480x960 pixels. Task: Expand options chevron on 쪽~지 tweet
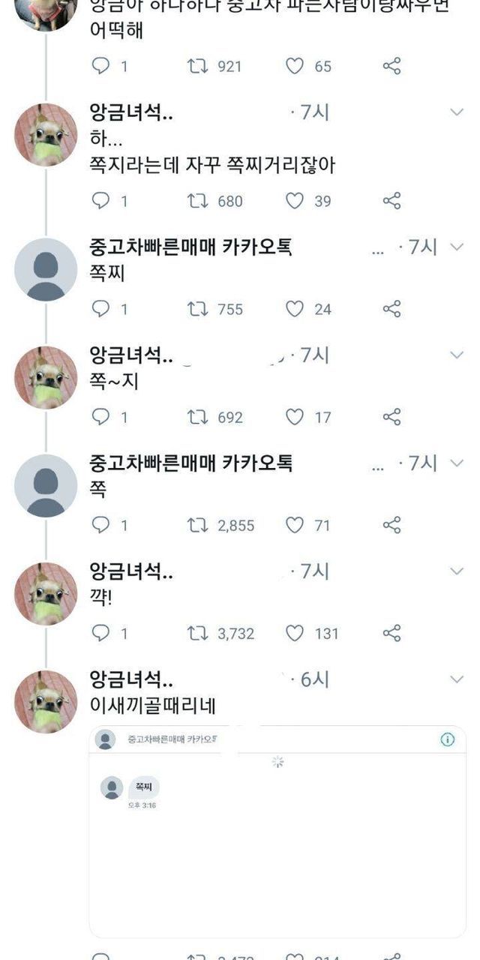(456, 355)
